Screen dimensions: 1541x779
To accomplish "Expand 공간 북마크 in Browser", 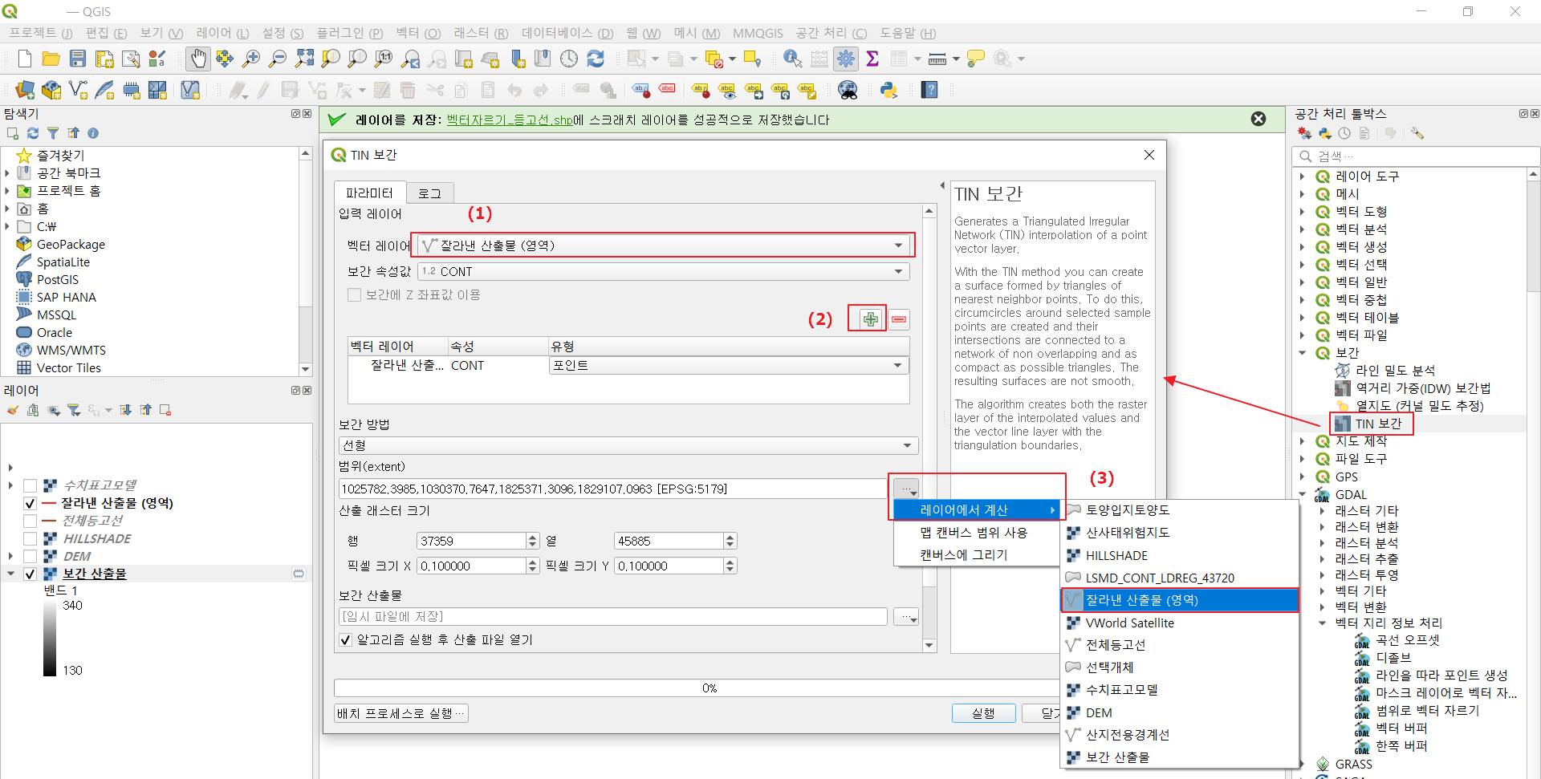I will tap(7, 173).
